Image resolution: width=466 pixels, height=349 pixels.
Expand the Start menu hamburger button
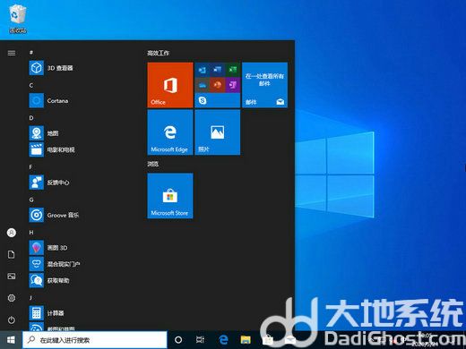[x=12, y=53]
